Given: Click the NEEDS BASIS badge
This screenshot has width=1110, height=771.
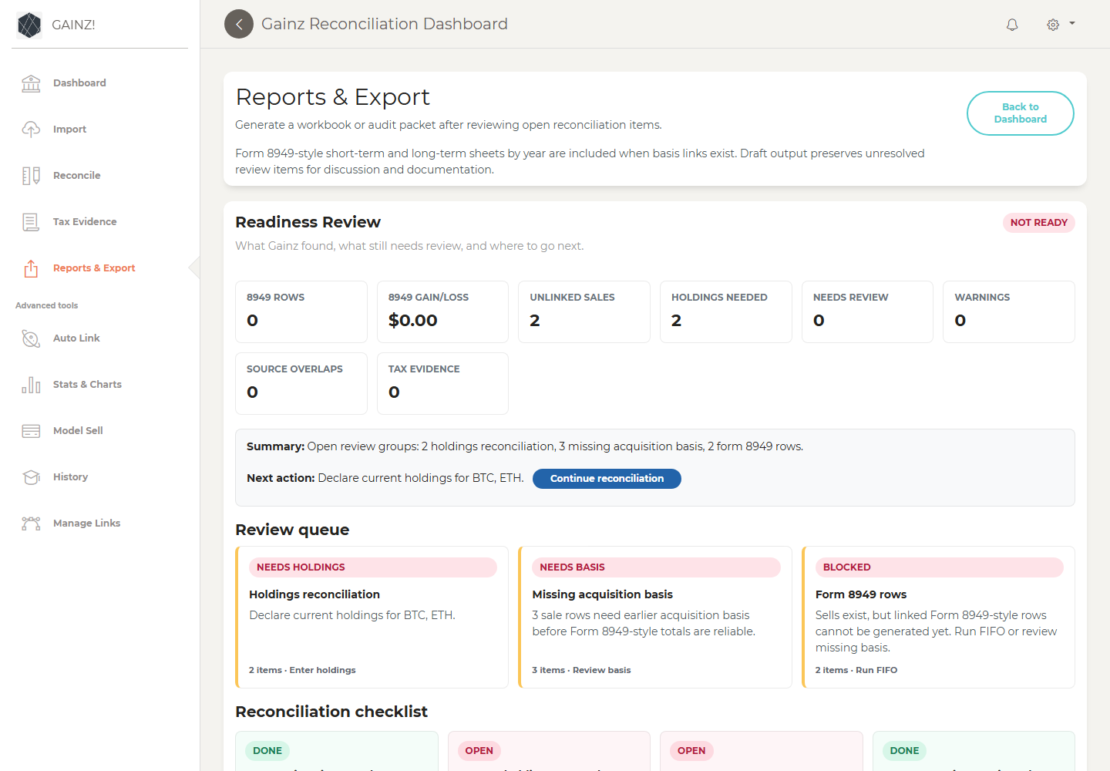Looking at the screenshot, I should click(656, 567).
